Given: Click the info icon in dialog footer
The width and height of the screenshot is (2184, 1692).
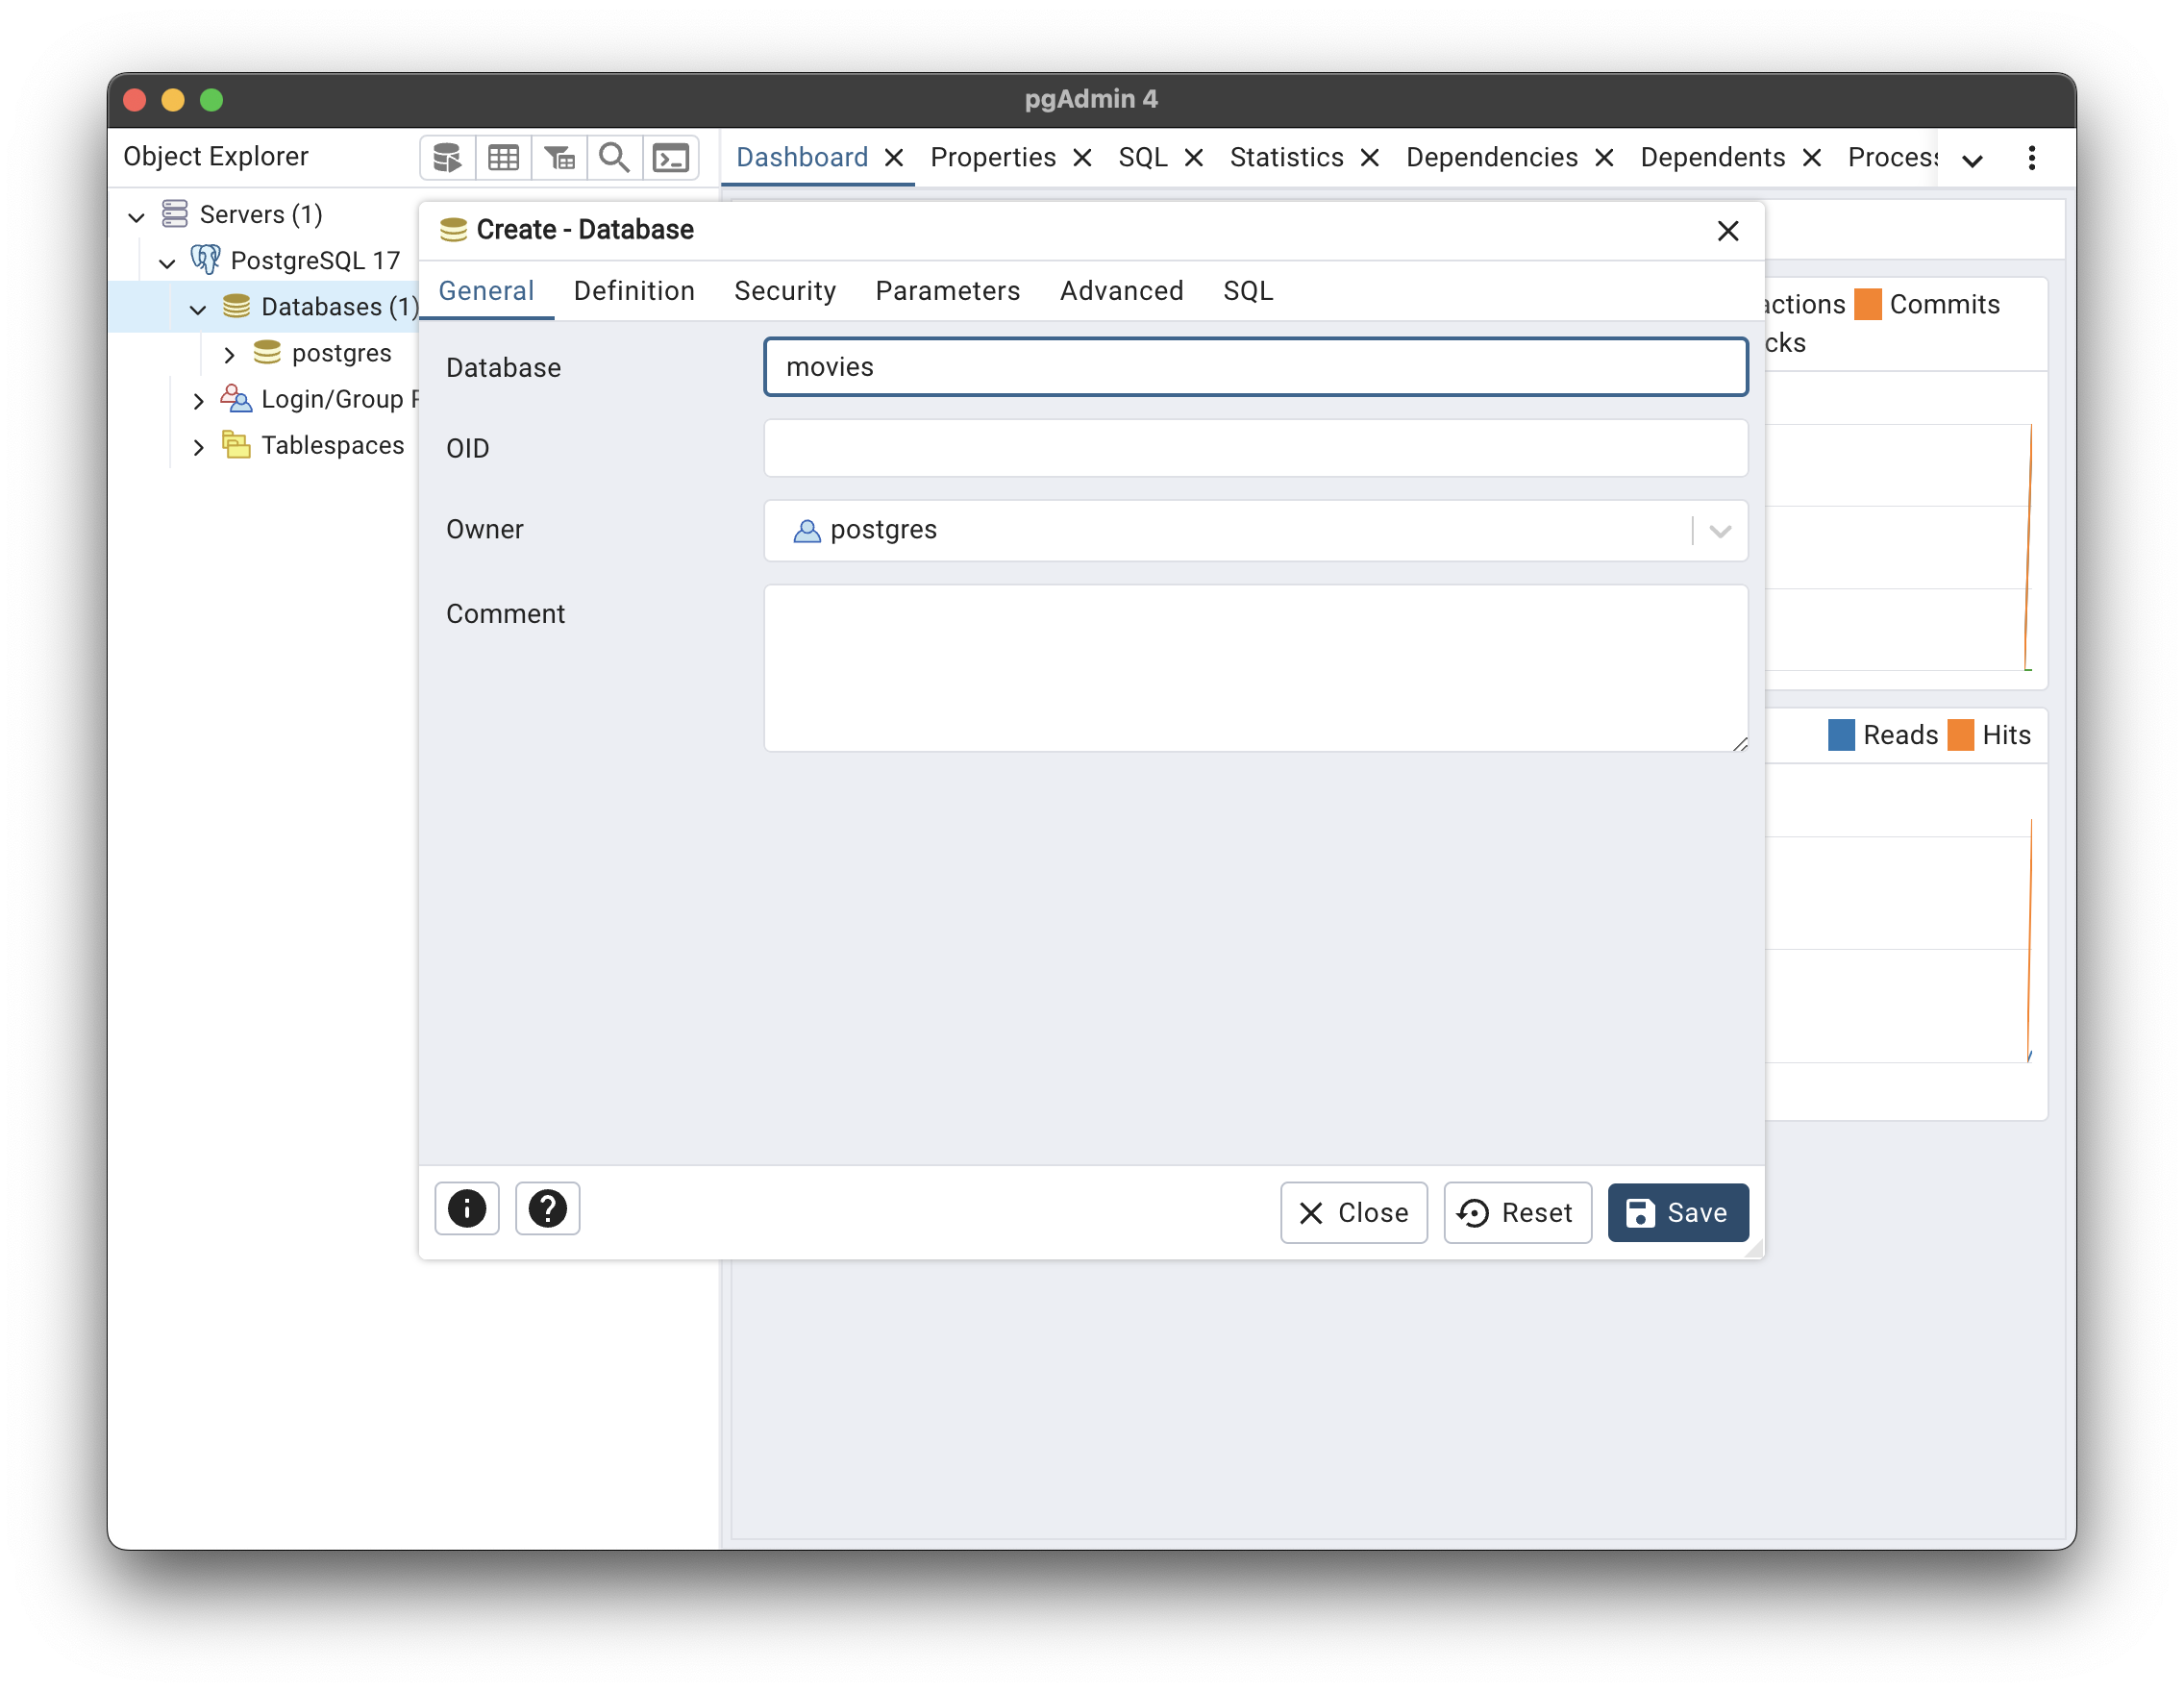Looking at the screenshot, I should pos(467,1209).
